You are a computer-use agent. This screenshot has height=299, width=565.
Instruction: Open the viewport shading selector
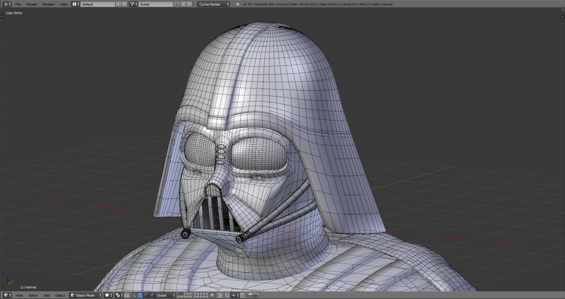point(108,295)
